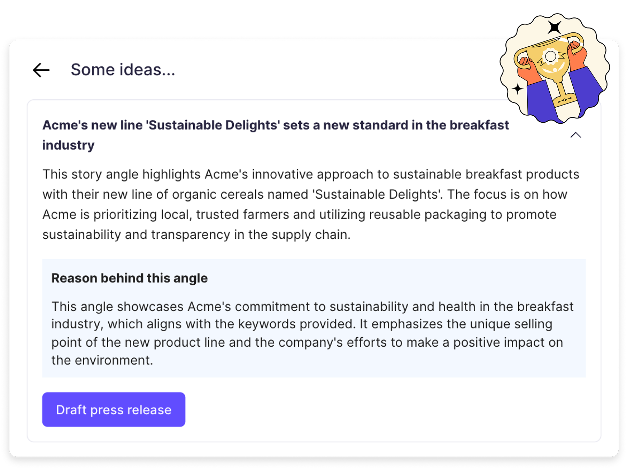Click the gear emblem on the trophy
Image resolution: width=627 pixels, height=469 pixels.
tap(550, 56)
